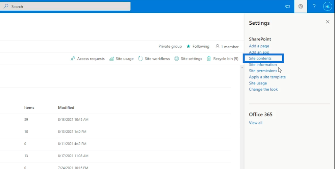Click the Office 365 section heading

click(x=261, y=115)
